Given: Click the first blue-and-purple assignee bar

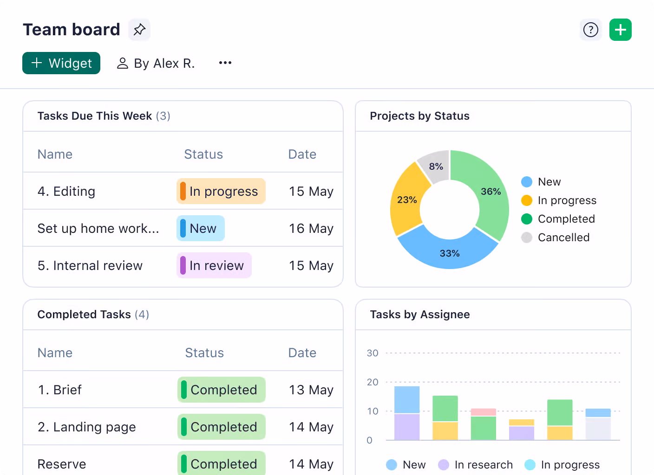Looking at the screenshot, I should (x=407, y=413).
